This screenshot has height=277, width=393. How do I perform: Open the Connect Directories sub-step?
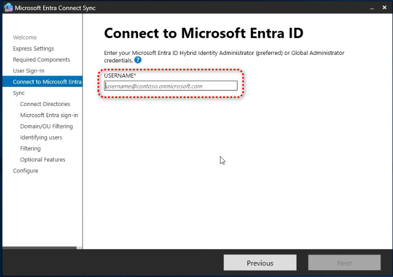click(45, 104)
